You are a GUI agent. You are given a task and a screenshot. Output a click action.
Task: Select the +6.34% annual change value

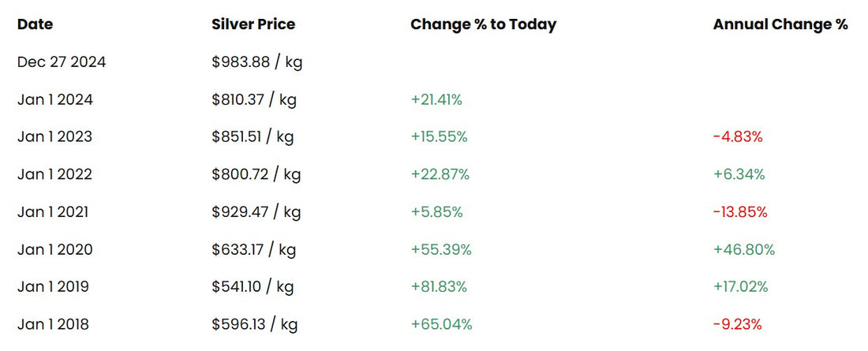(x=739, y=174)
